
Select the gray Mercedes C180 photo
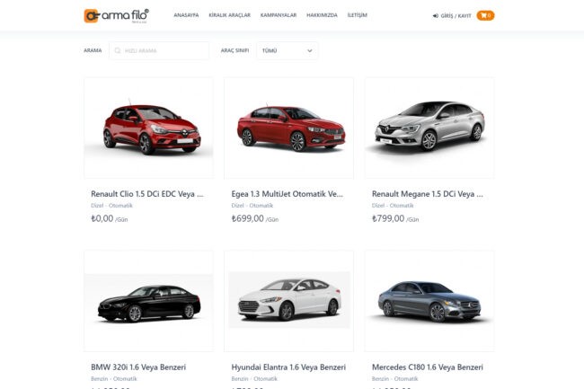click(x=429, y=300)
